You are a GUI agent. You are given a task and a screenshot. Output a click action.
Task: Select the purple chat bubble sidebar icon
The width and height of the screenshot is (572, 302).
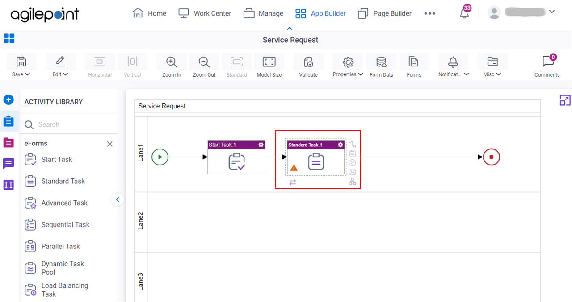[x=8, y=163]
